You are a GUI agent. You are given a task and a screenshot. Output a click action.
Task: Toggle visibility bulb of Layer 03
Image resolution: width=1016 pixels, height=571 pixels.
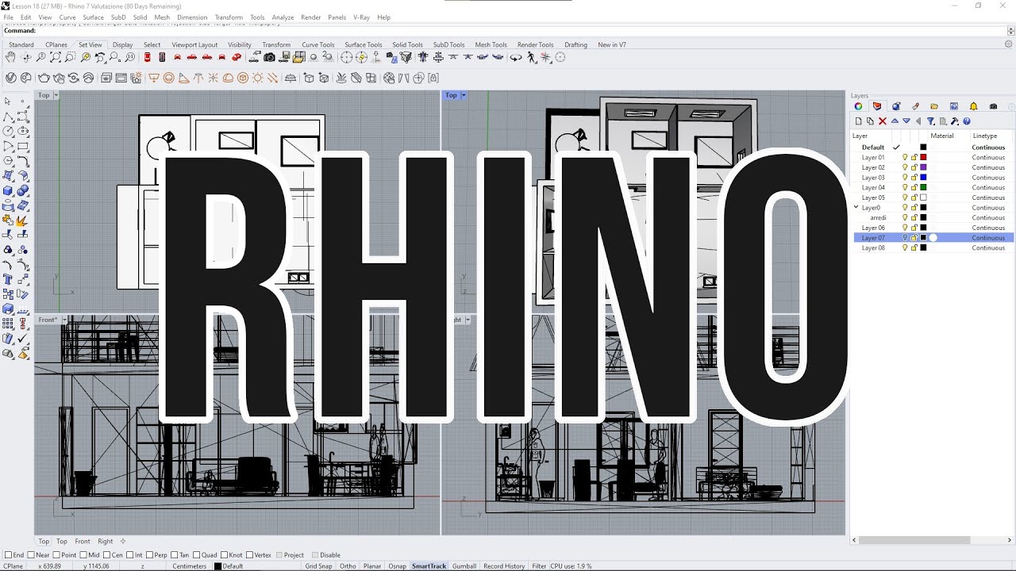tap(905, 178)
